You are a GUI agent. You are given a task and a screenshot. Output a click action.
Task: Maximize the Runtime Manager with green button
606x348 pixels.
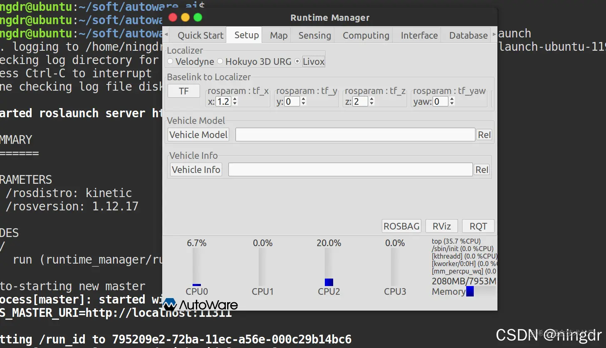click(198, 17)
